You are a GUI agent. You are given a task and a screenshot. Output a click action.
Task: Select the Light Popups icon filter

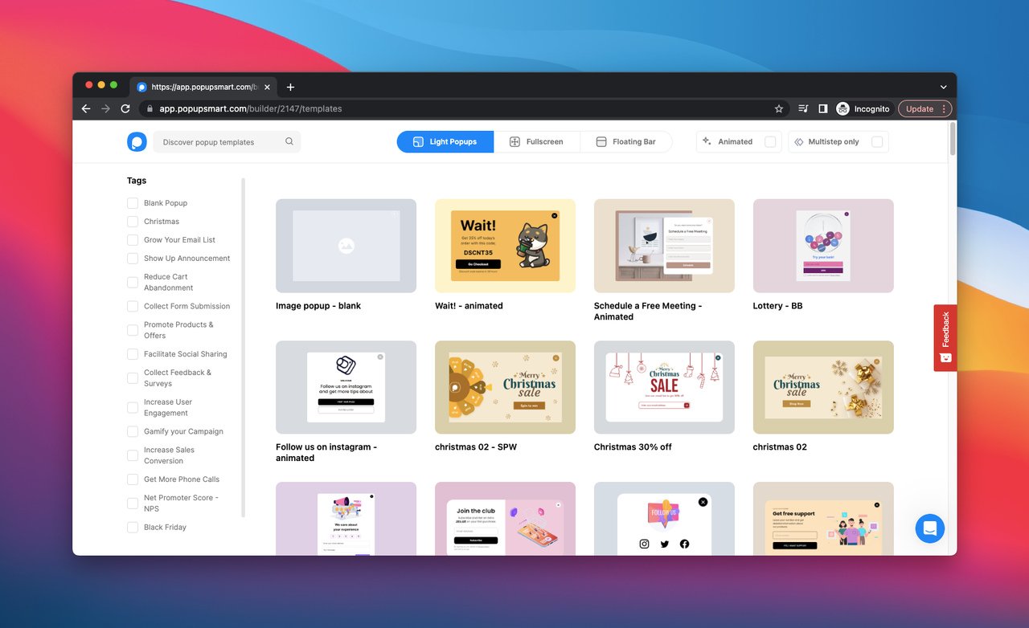point(418,141)
